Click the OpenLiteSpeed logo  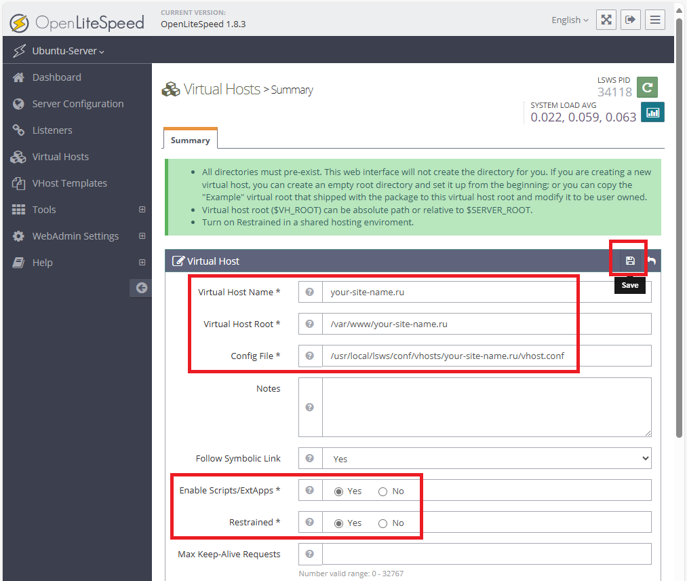77,22
